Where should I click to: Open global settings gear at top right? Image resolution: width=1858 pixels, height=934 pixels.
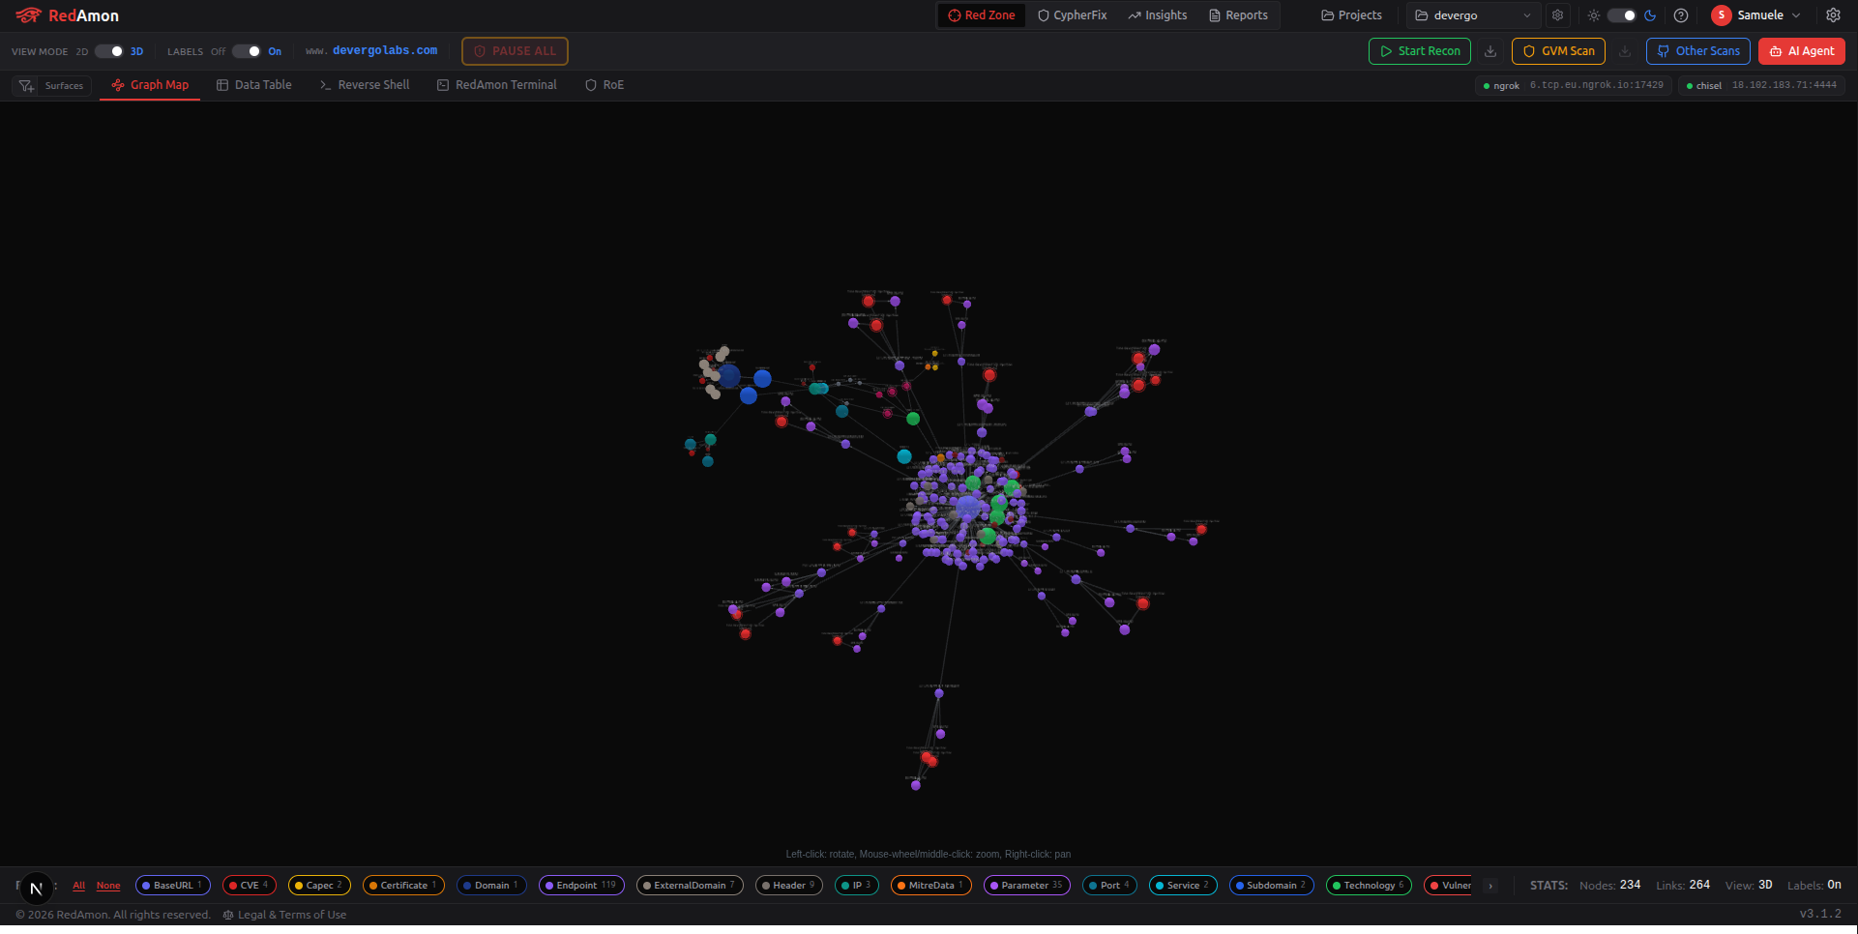coord(1833,15)
